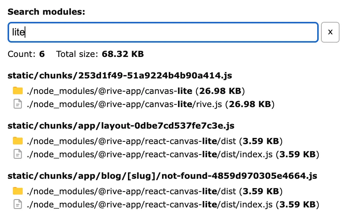Click the Search modules input field

[x=163, y=32]
